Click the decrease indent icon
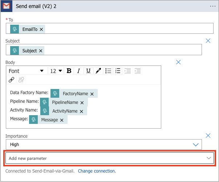 127,71
